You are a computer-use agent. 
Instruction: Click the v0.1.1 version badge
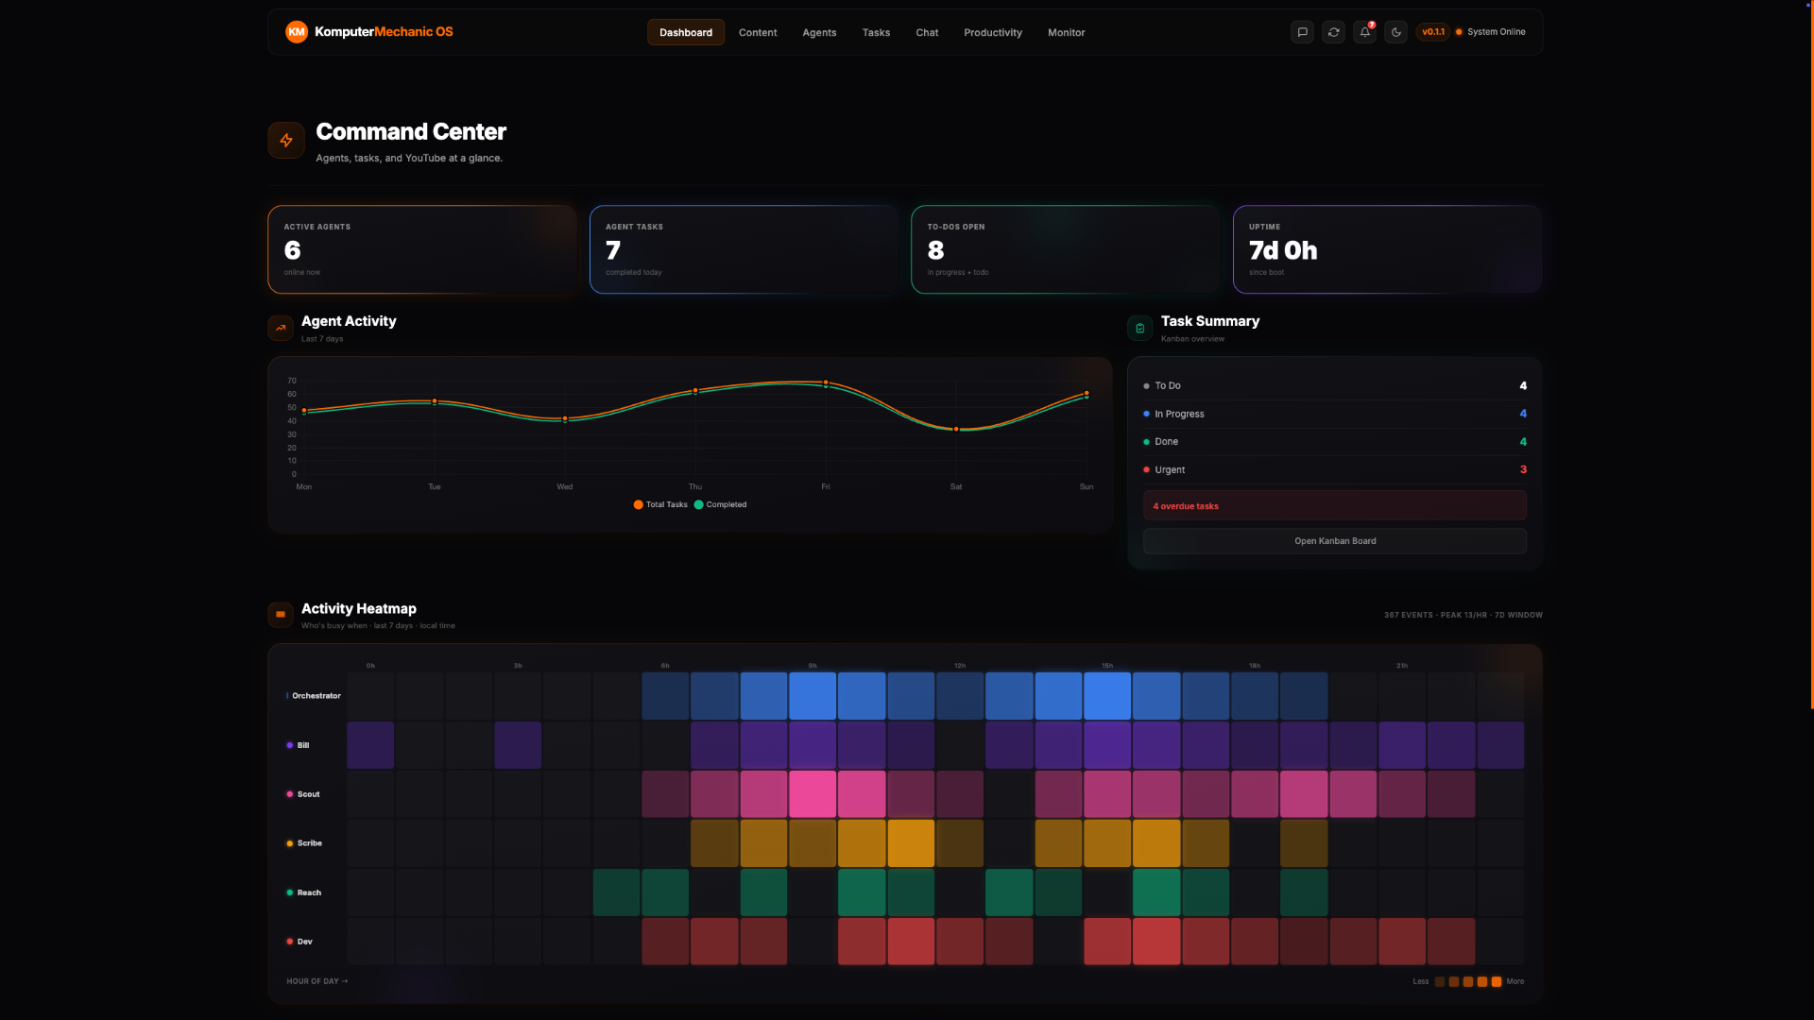1433,32
